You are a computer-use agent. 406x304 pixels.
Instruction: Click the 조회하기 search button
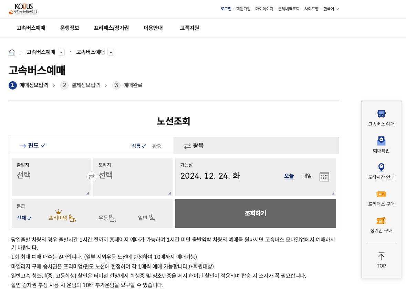point(256,213)
